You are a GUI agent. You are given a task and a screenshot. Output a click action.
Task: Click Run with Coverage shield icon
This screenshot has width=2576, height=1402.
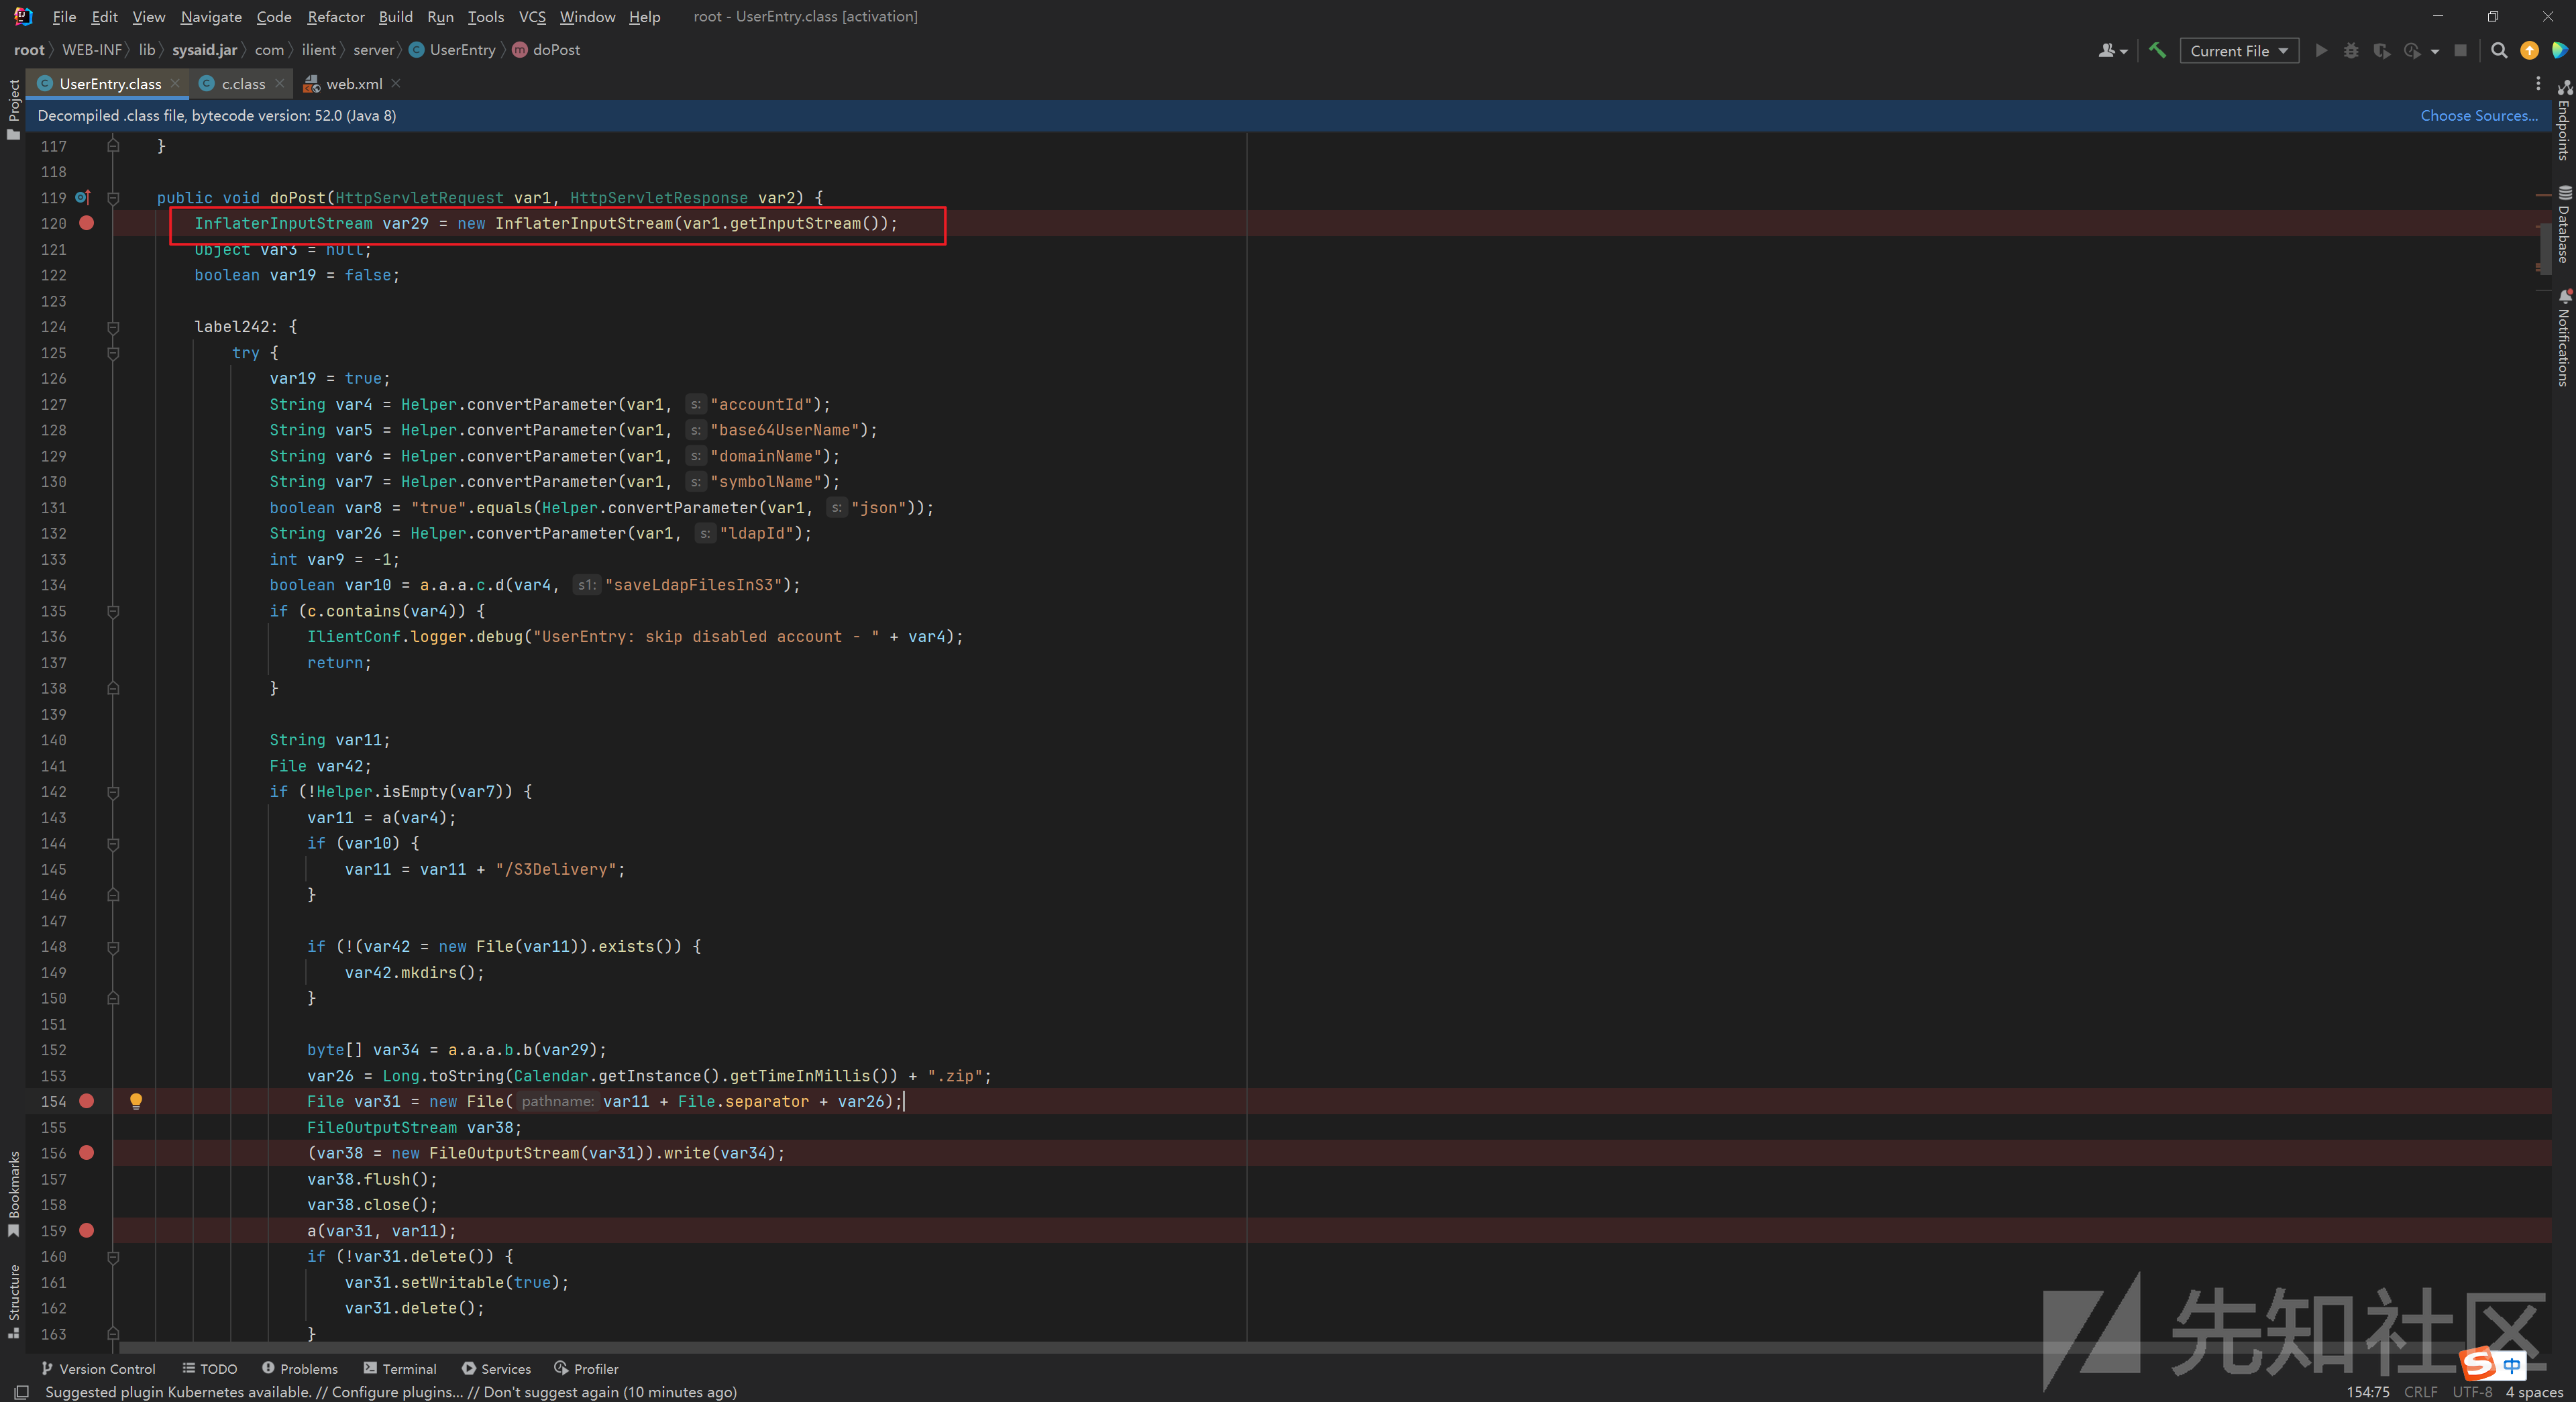2381,50
